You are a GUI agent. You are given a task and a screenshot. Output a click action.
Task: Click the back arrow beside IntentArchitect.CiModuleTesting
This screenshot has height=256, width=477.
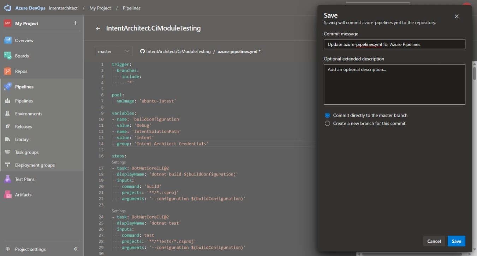(98, 29)
